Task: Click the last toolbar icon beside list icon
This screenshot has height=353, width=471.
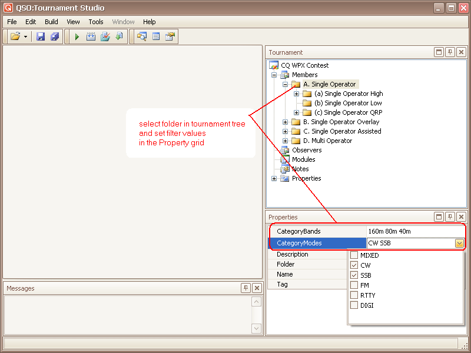Action: tap(170, 37)
